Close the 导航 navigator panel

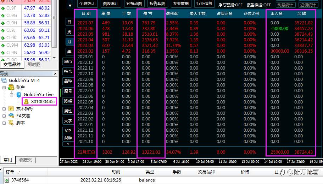pos(55,73)
